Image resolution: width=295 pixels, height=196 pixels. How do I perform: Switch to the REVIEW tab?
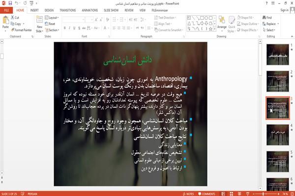click(x=129, y=10)
